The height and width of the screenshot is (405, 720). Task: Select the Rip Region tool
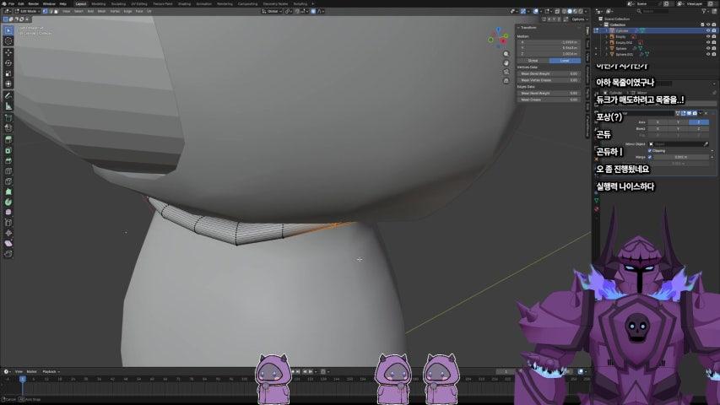click(8, 253)
